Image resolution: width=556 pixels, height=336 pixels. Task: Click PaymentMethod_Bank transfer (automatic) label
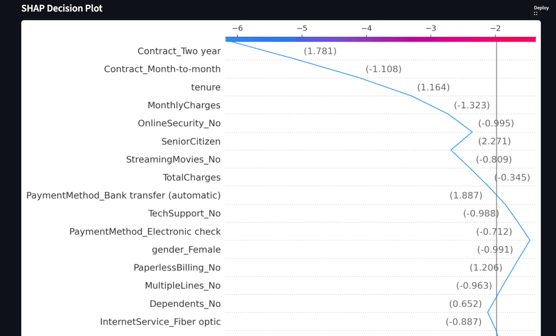click(x=124, y=195)
